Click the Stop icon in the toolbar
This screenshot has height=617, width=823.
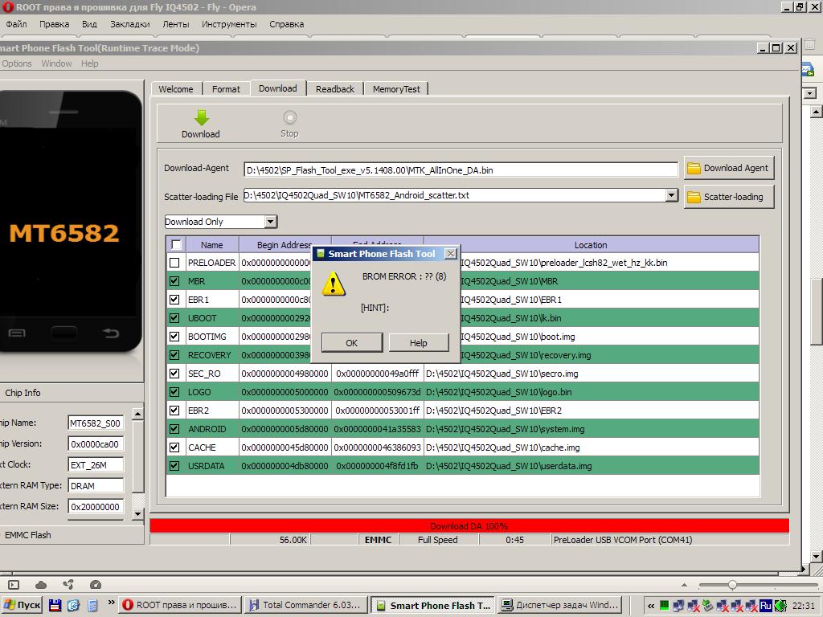point(289,117)
